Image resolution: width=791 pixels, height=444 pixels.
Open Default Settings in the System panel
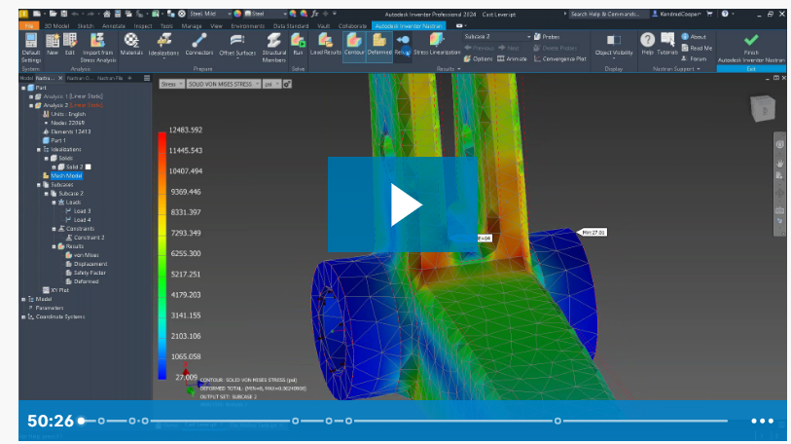click(31, 48)
